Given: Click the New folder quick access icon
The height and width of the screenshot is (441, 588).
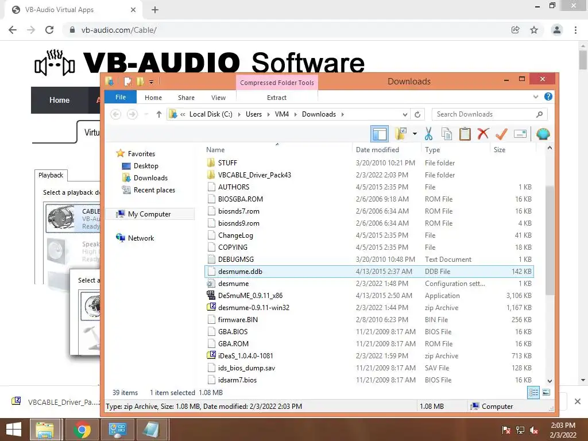Looking at the screenshot, I should (x=140, y=82).
